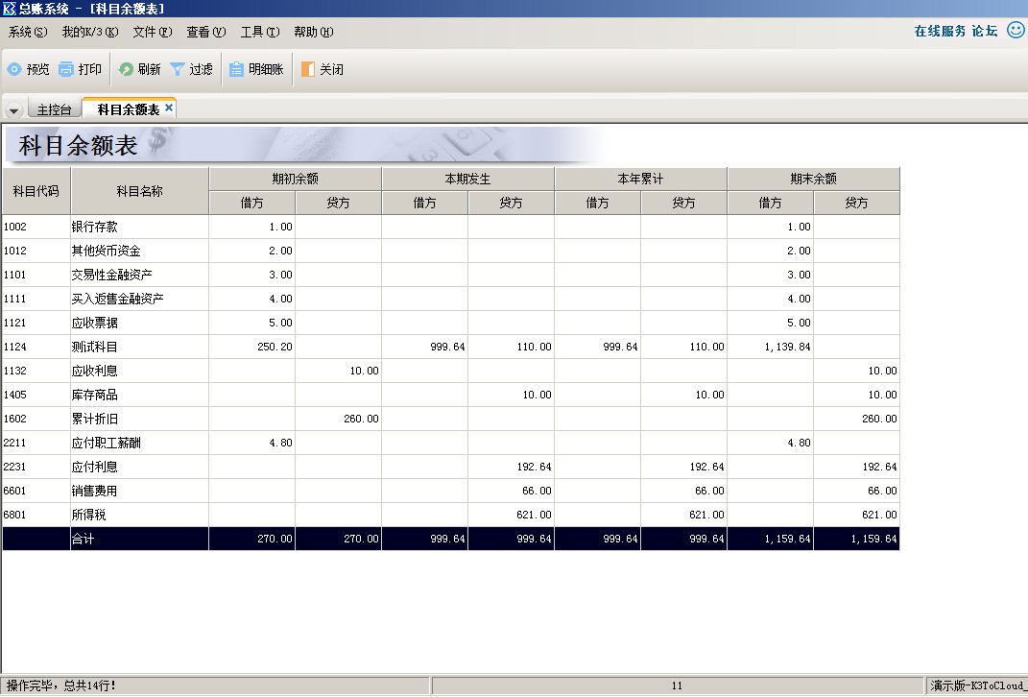The height and width of the screenshot is (697, 1028).
Task: Open the 在线服务 link
Action: coord(940,31)
